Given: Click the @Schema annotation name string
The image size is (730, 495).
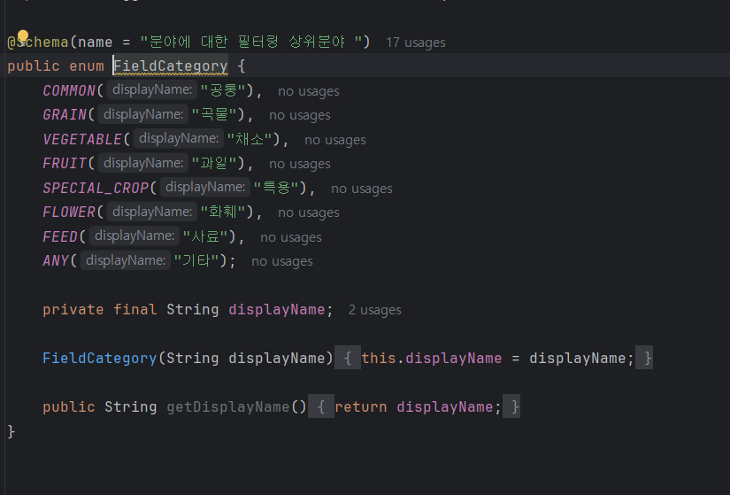Looking at the screenshot, I should tap(251, 42).
